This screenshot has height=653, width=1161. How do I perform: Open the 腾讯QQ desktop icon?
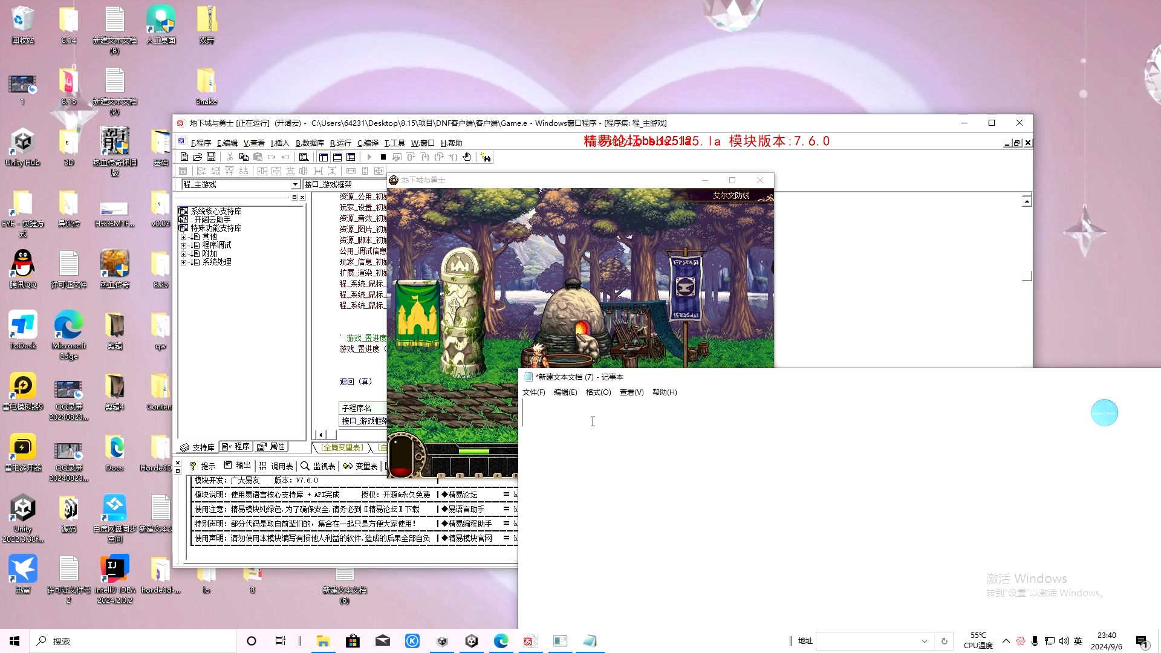coord(23,269)
